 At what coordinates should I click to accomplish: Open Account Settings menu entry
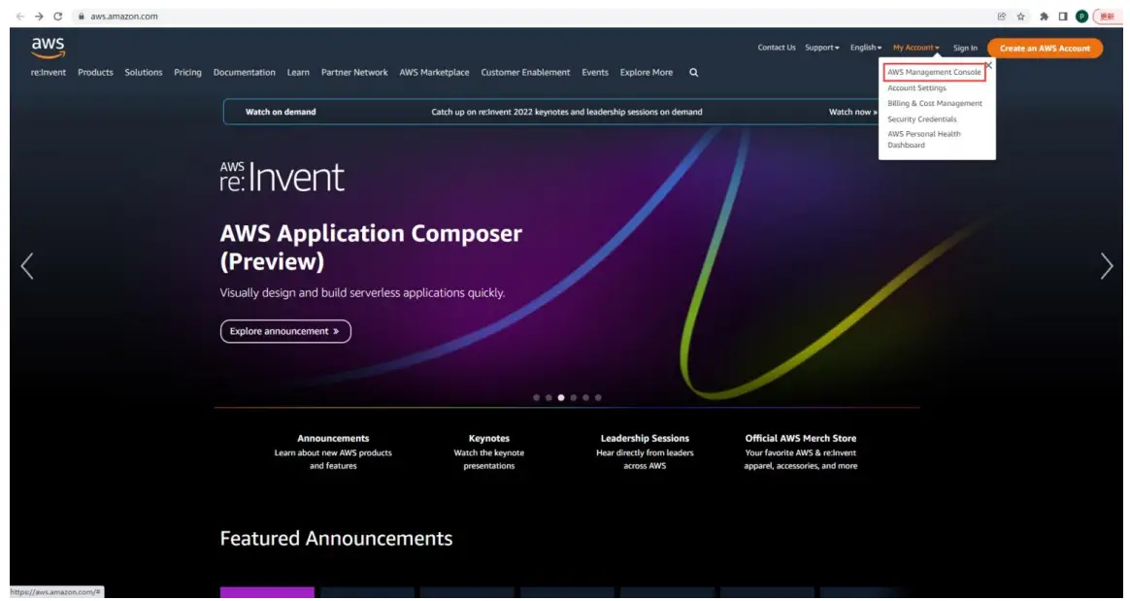pos(916,88)
